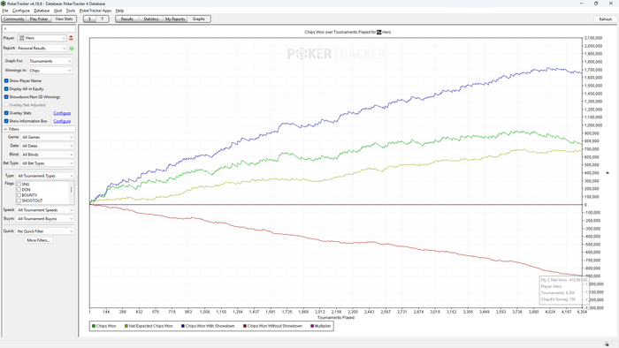The image size is (619, 348).
Task: Click Configure link for Information Box
Action: pyautogui.click(x=62, y=121)
